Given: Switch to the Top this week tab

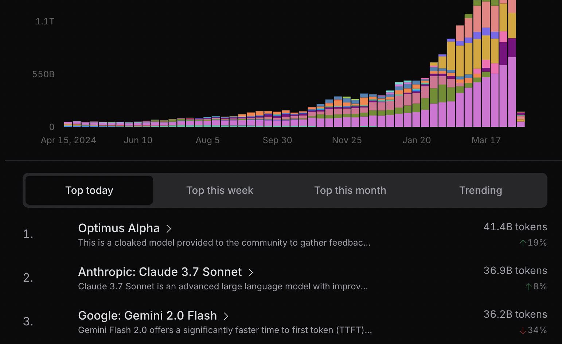Looking at the screenshot, I should pyautogui.click(x=219, y=190).
